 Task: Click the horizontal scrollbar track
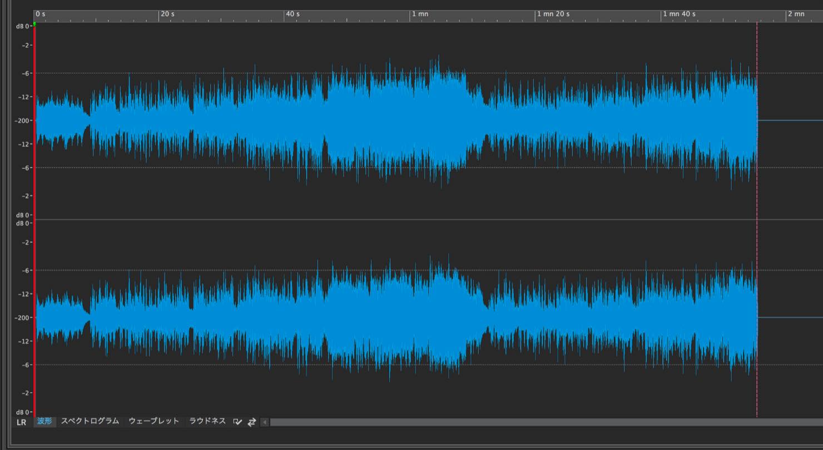(546, 422)
